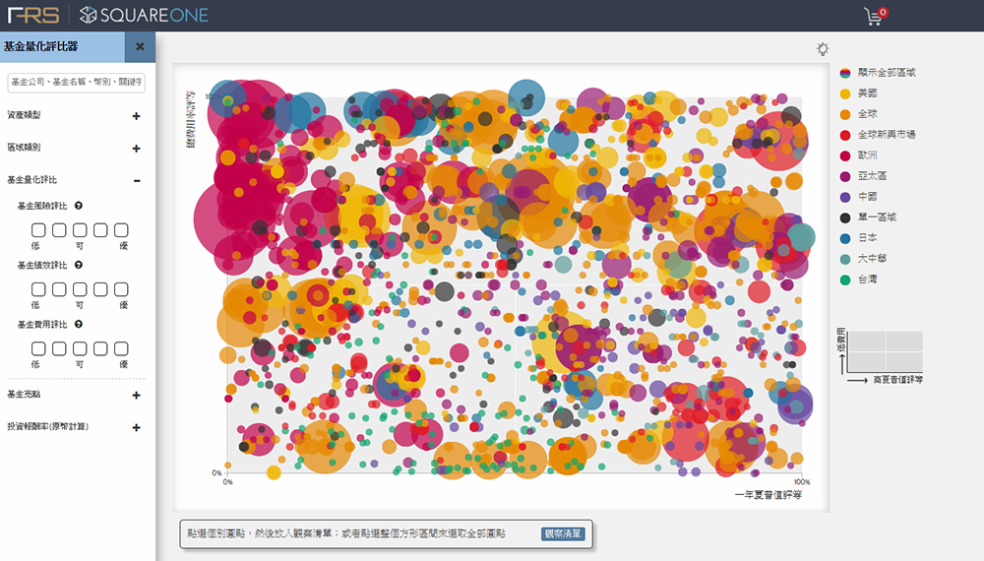Expand the 資產類型 filter section

[x=136, y=116]
